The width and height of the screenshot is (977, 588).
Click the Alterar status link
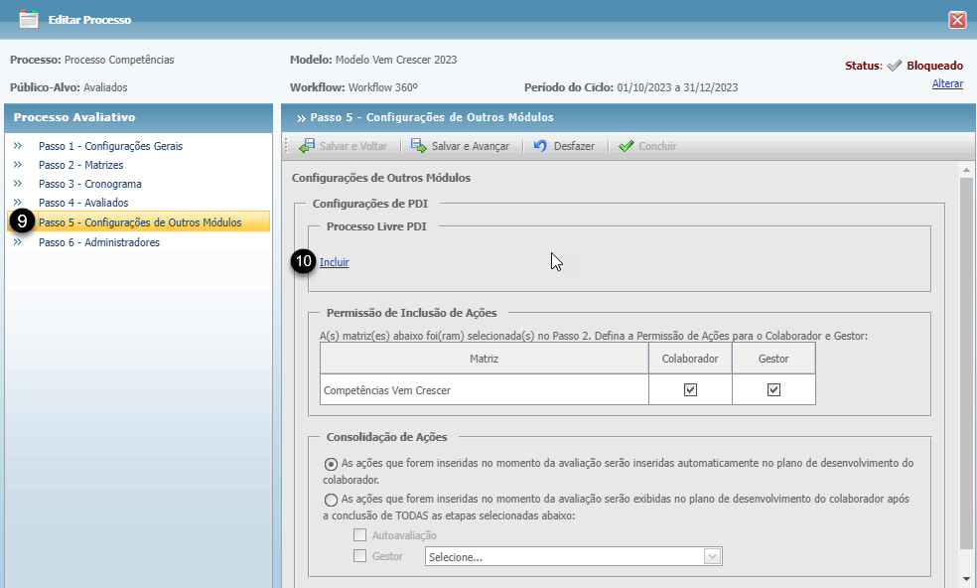pos(947,83)
